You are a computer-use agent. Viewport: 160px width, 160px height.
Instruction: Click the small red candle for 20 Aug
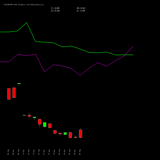[60, 133]
